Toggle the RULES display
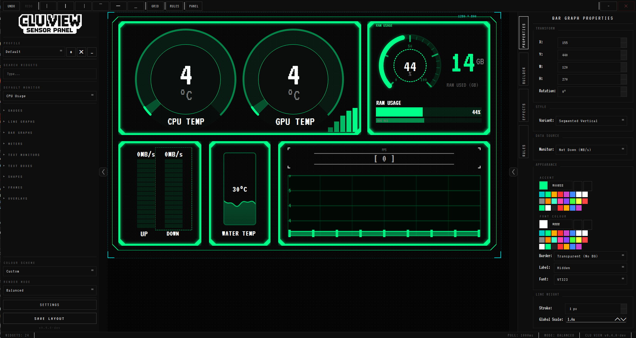The height and width of the screenshot is (338, 636). [x=174, y=6]
